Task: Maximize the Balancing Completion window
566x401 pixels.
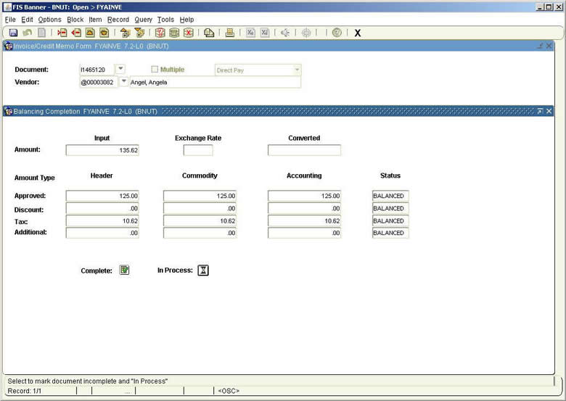Action: [x=540, y=111]
